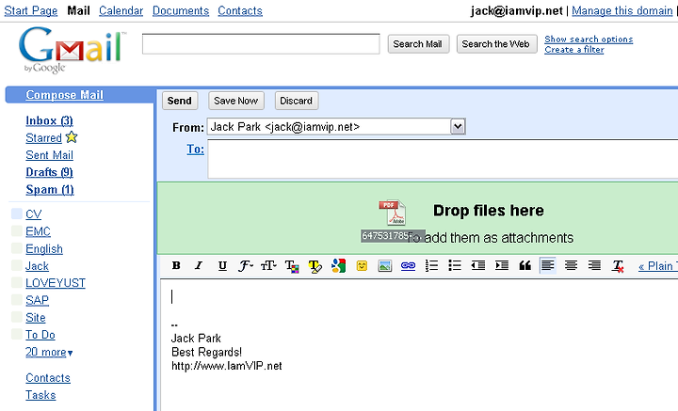Click the Starred star icon
Screen dimensions: 678x411
[72, 137]
